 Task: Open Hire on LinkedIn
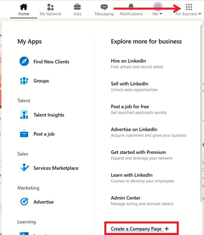[x=128, y=61]
